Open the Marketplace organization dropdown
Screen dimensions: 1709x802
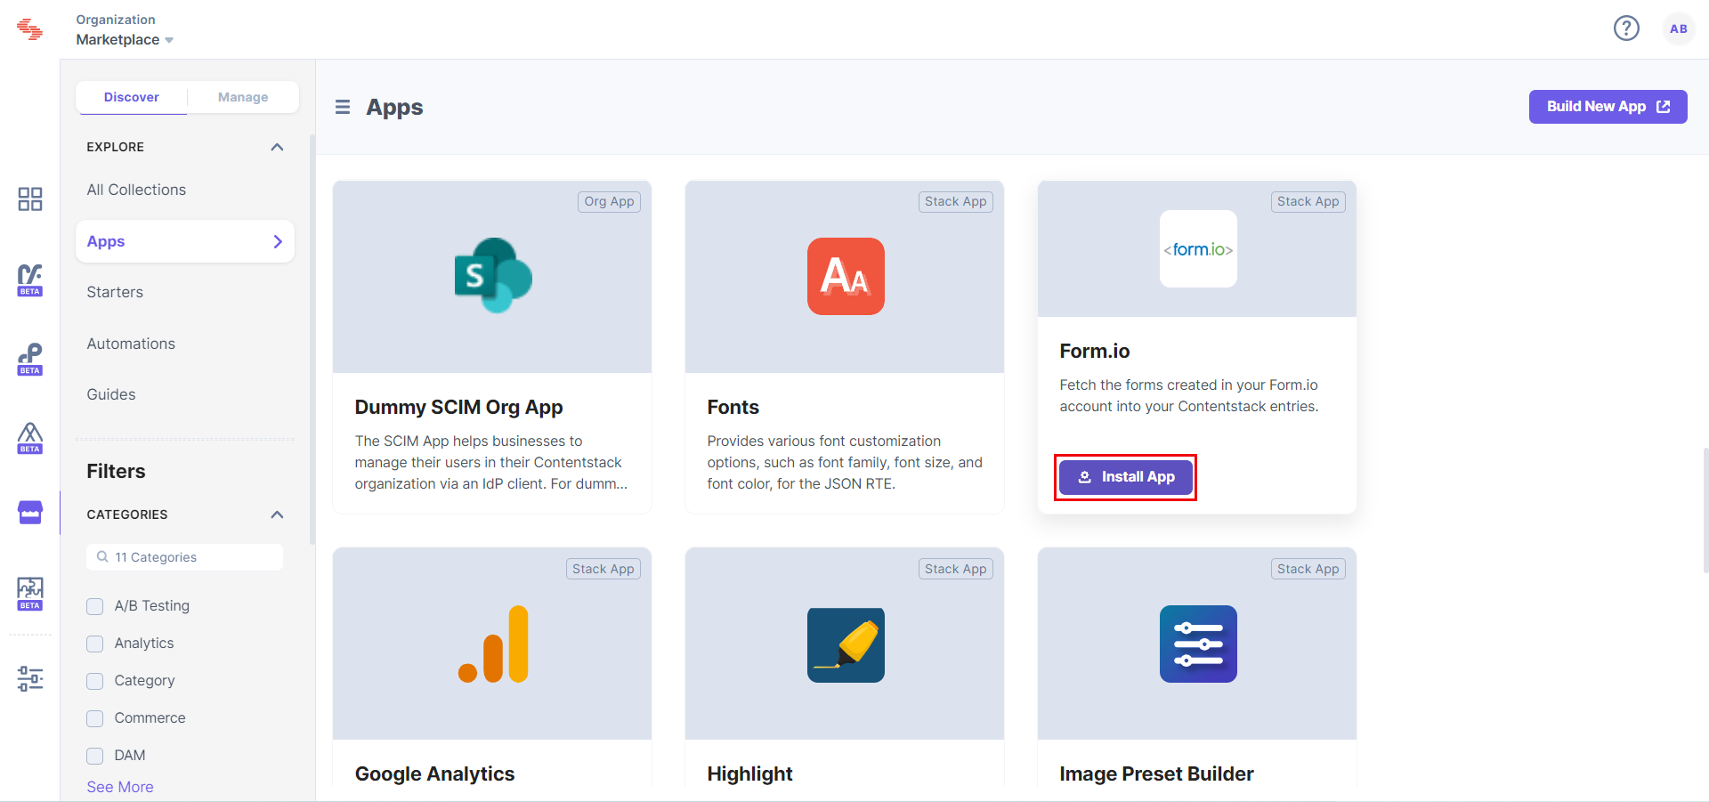click(125, 39)
